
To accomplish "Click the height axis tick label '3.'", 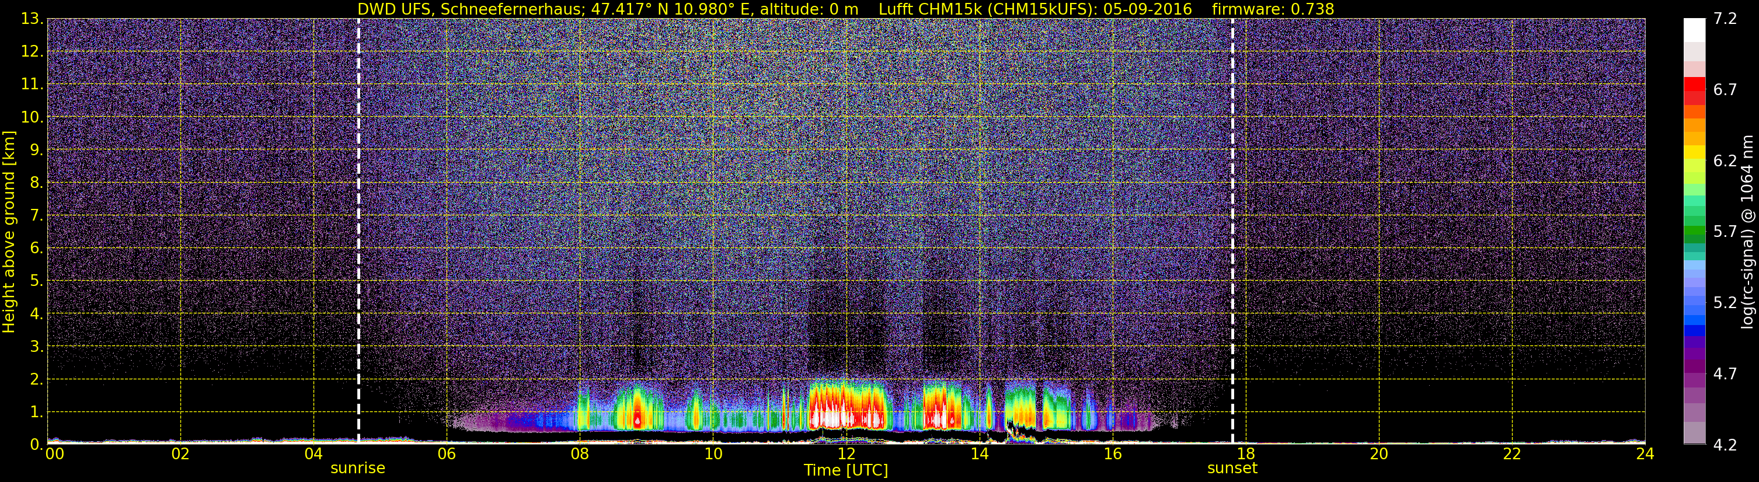I will 36,347.
